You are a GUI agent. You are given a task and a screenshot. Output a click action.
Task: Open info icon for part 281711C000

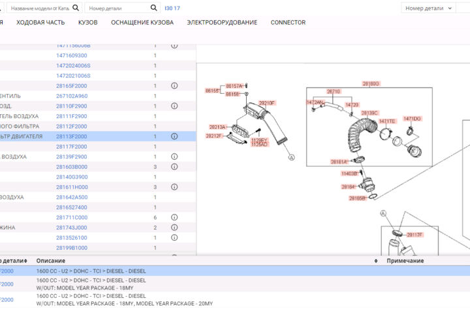(174, 217)
